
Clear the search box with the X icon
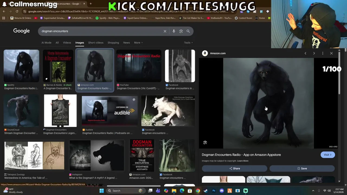pyautogui.click(x=165, y=31)
